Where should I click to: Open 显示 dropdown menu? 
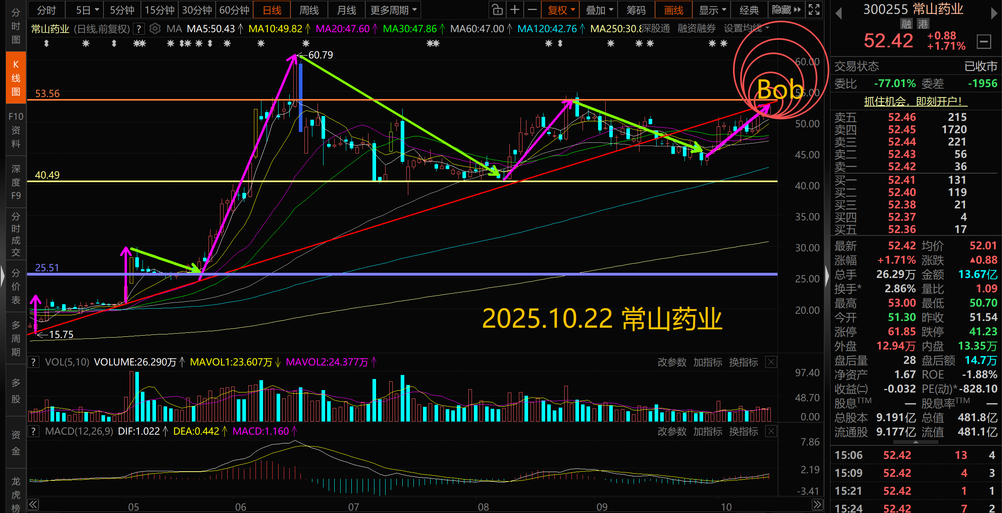(x=712, y=10)
